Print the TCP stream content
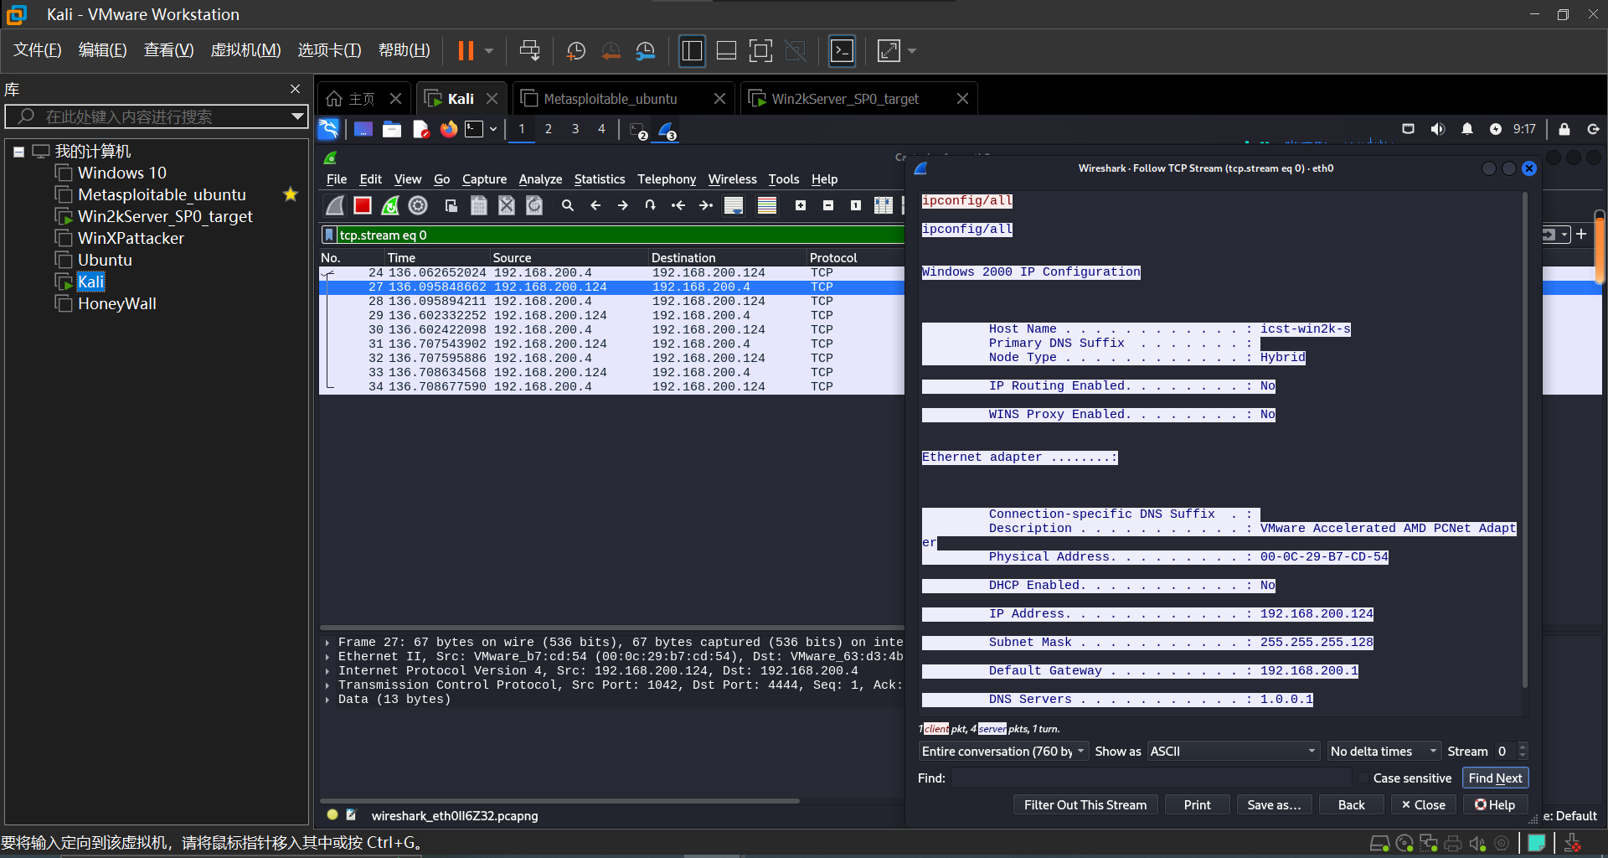 point(1198,805)
